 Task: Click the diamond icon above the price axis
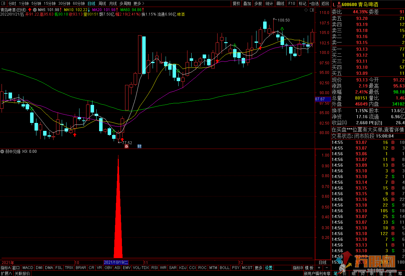click(306, 10)
